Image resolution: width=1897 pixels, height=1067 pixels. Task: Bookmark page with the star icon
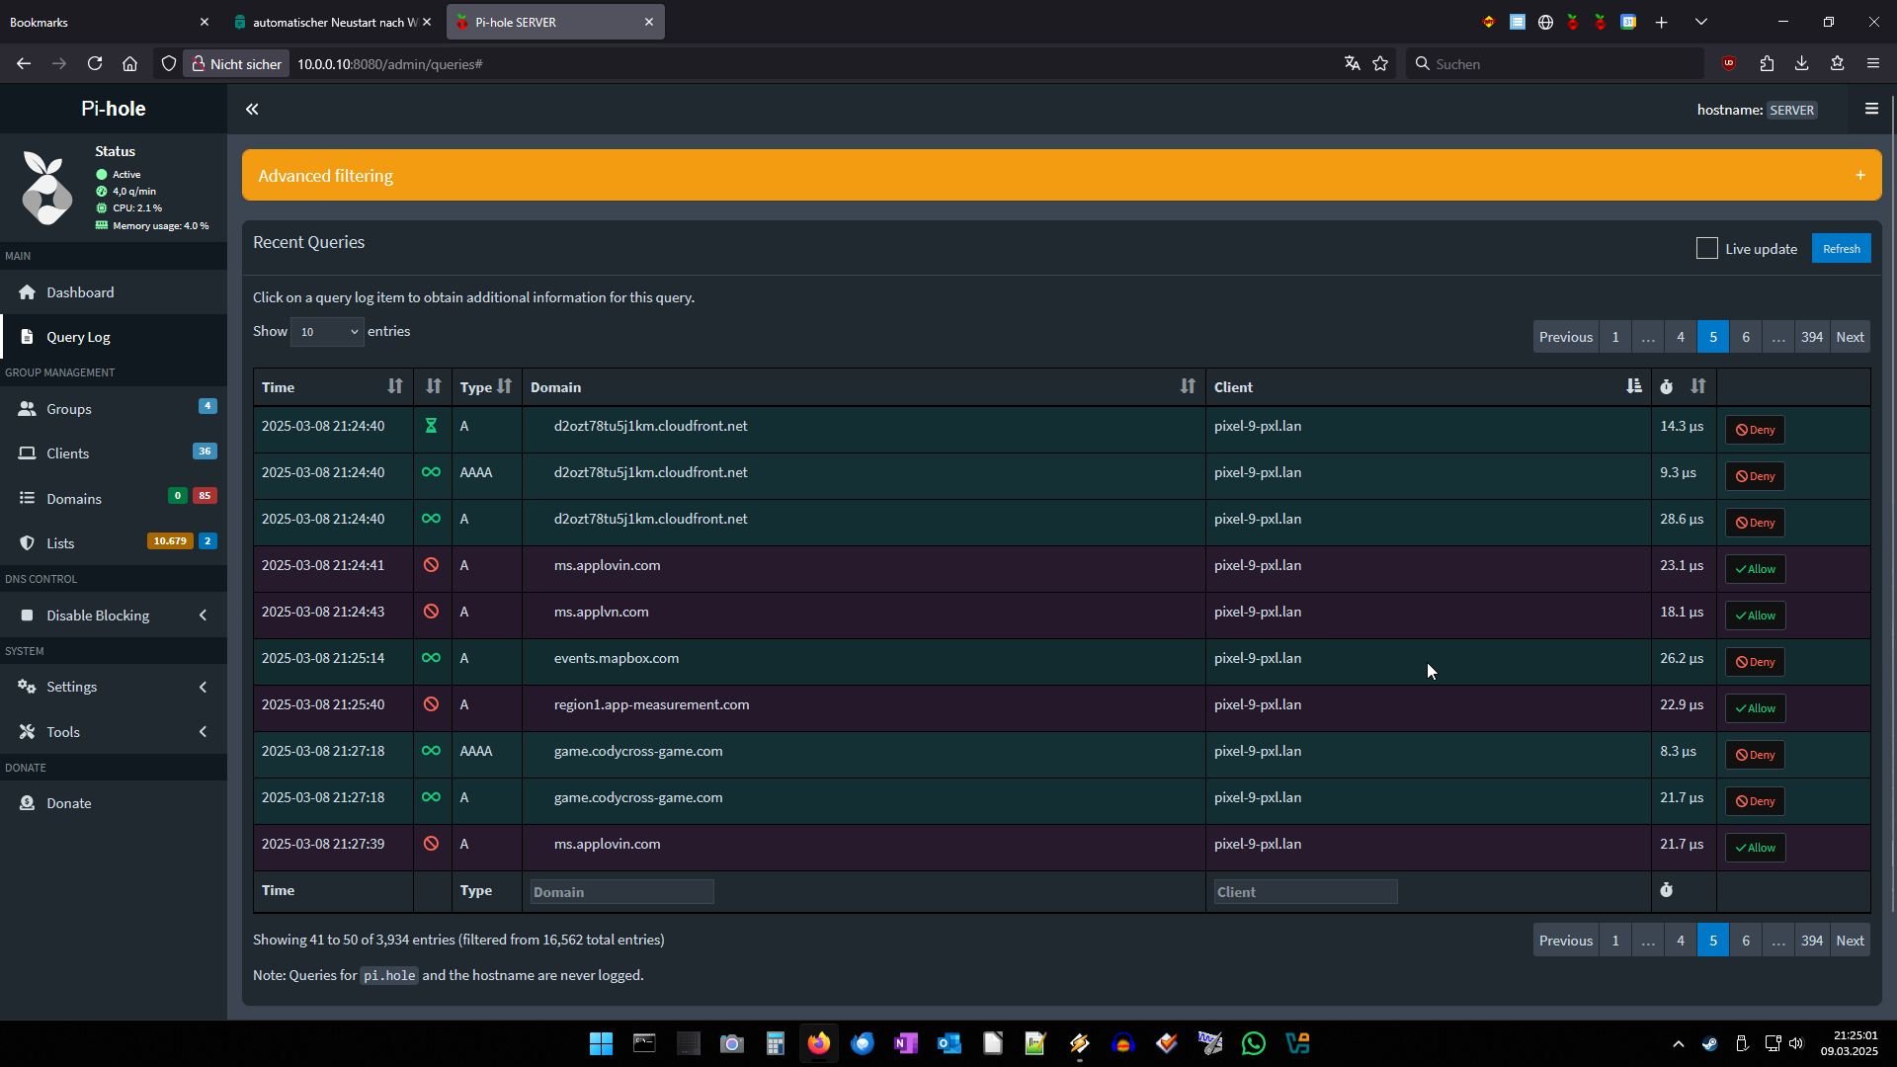point(1380,64)
